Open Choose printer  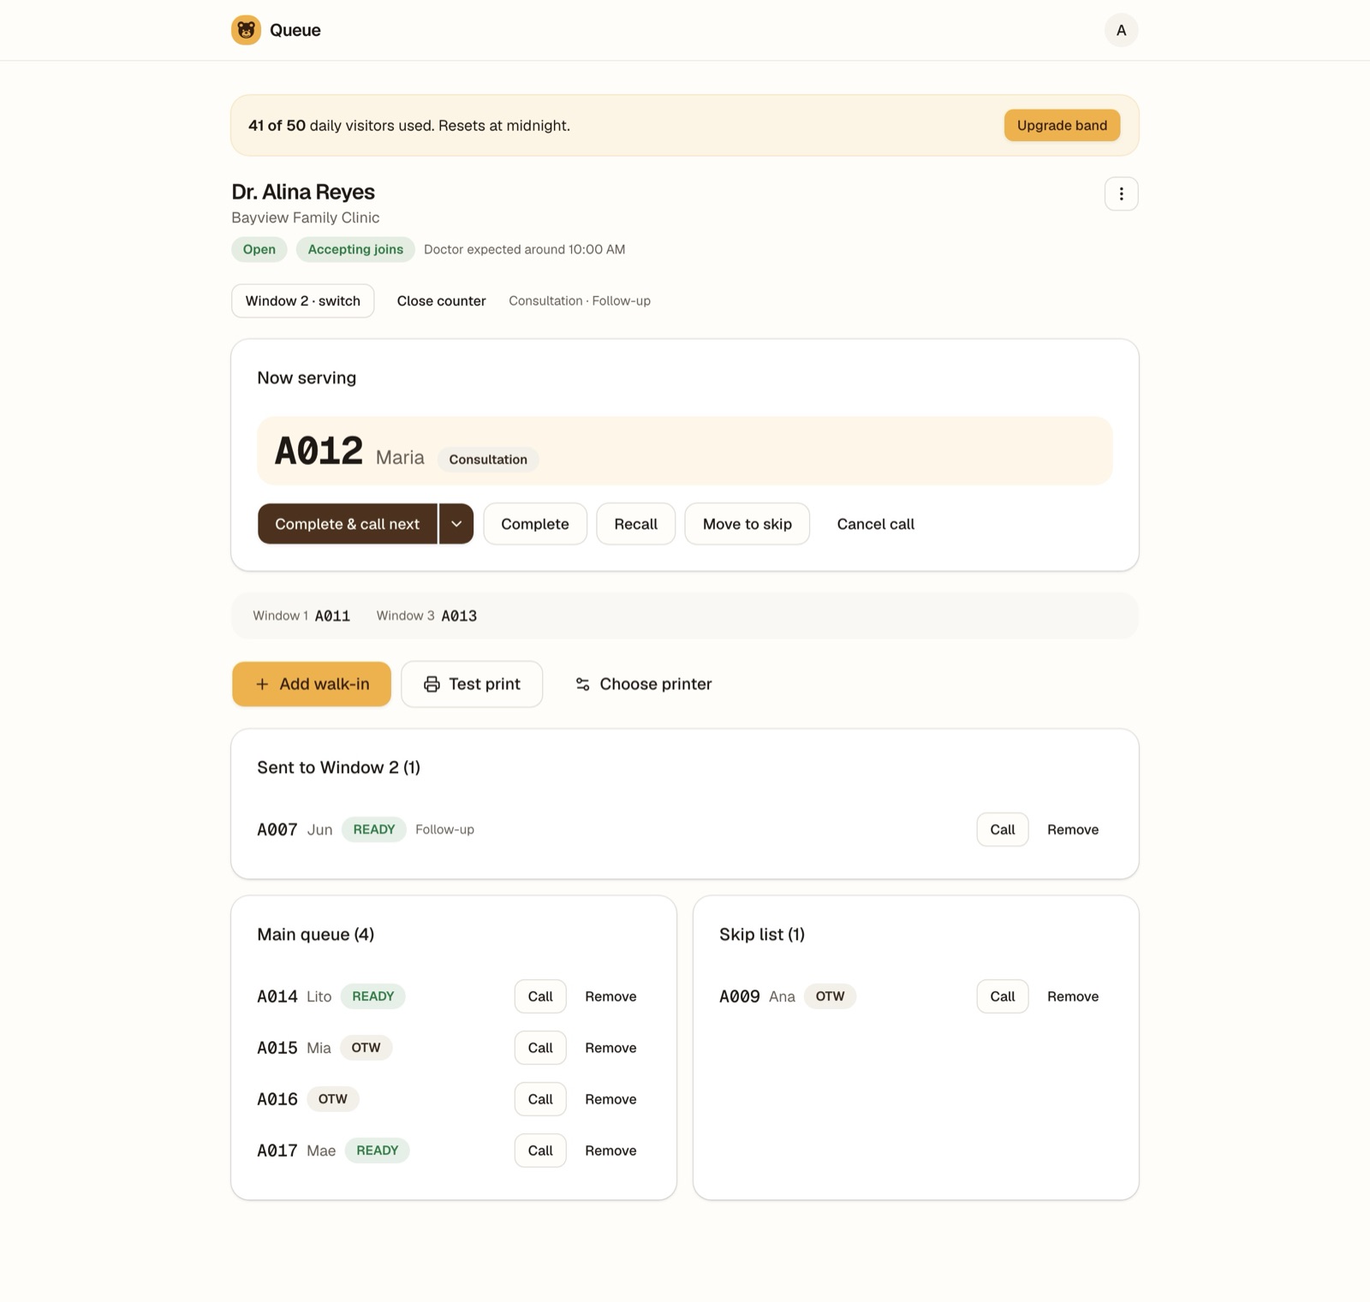643,684
